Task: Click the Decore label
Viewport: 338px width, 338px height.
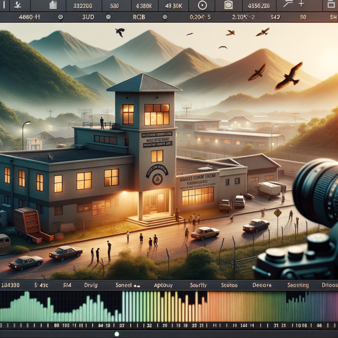Action: coord(262,285)
